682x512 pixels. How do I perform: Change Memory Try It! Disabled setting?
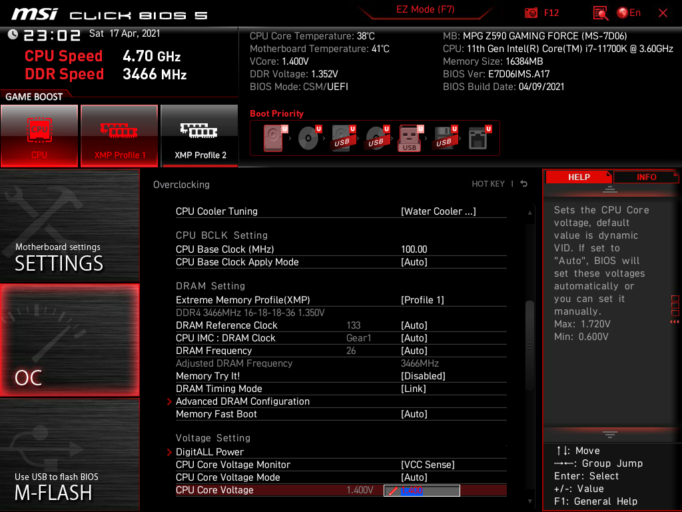pos(423,376)
